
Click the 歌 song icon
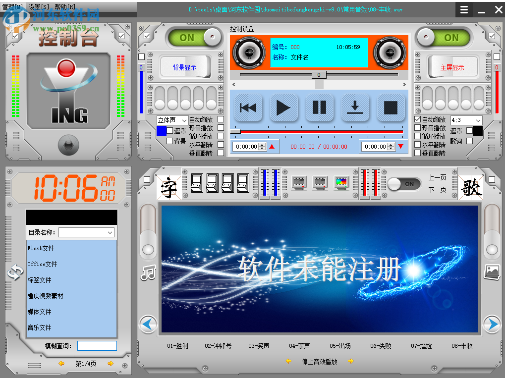pyautogui.click(x=471, y=188)
